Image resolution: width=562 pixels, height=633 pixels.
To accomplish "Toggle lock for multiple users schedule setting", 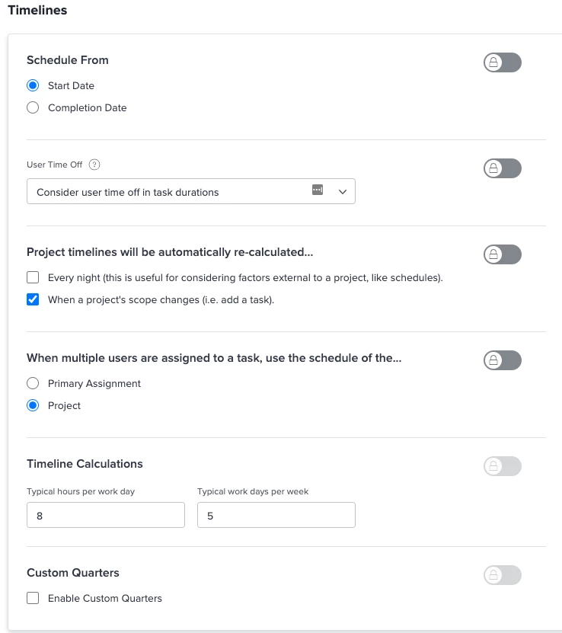I will click(x=502, y=360).
